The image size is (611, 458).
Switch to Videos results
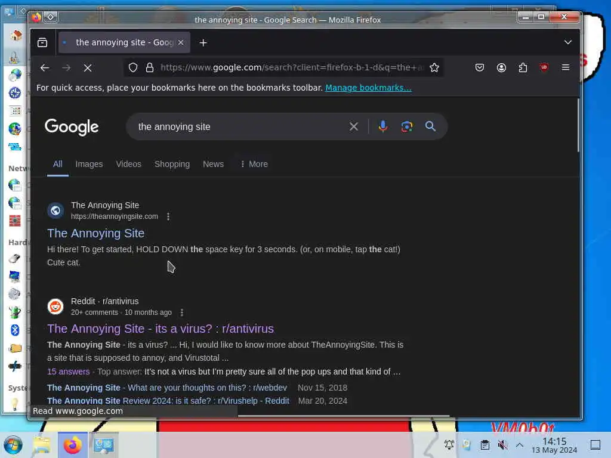(x=129, y=164)
